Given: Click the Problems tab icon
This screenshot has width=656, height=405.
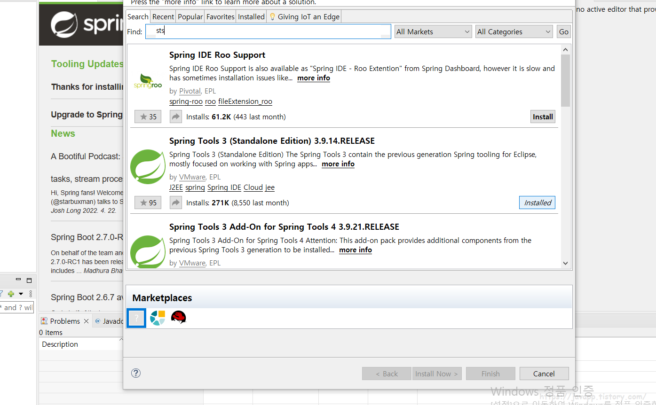Looking at the screenshot, I should tap(44, 321).
